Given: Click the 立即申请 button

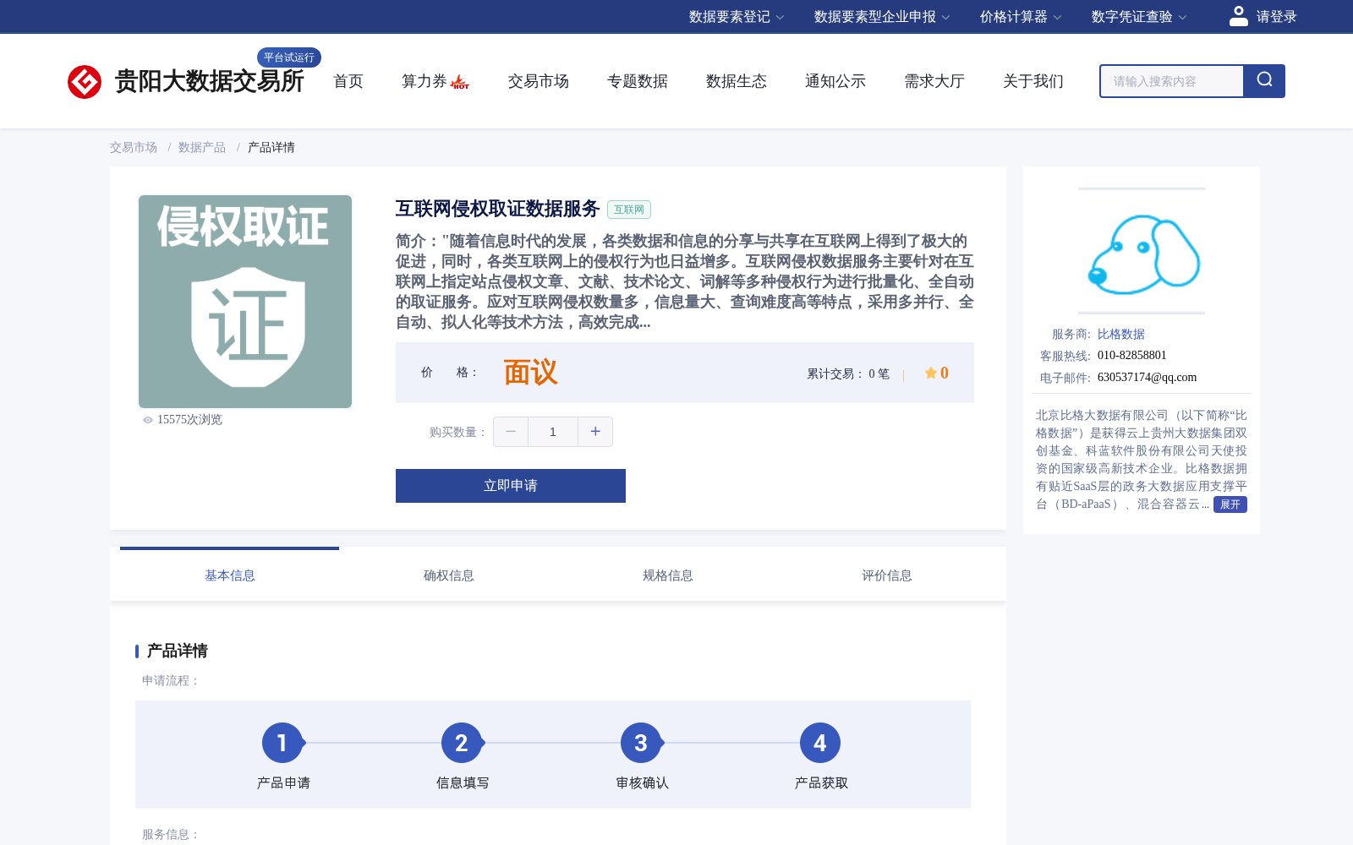Looking at the screenshot, I should point(511,486).
